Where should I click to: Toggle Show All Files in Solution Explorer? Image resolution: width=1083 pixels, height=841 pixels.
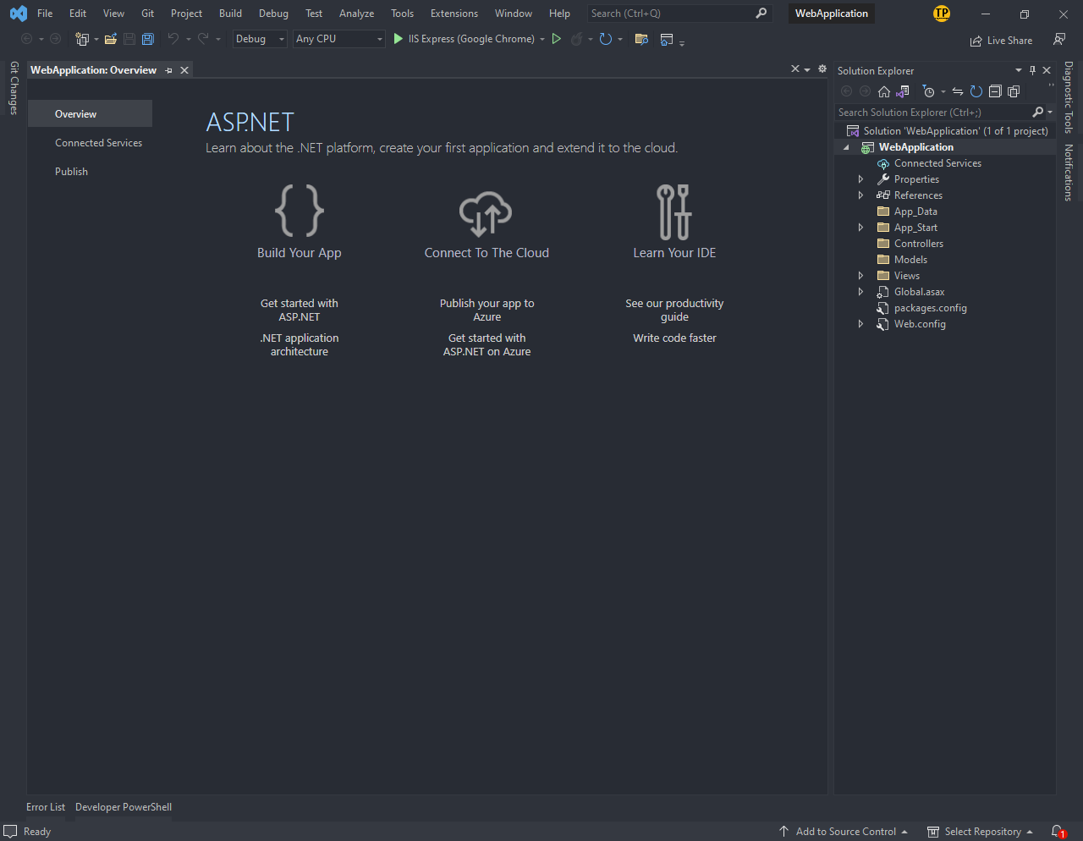(x=1014, y=91)
